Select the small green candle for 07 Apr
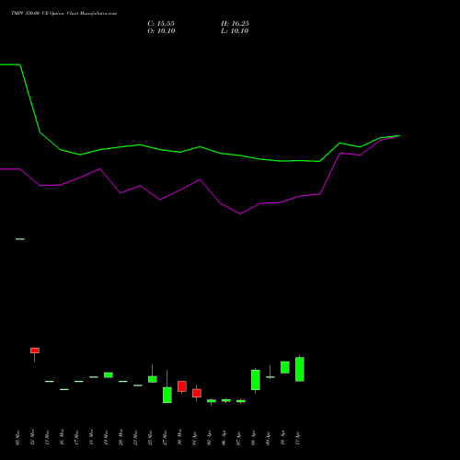The height and width of the screenshot is (460, 460). coord(241,401)
